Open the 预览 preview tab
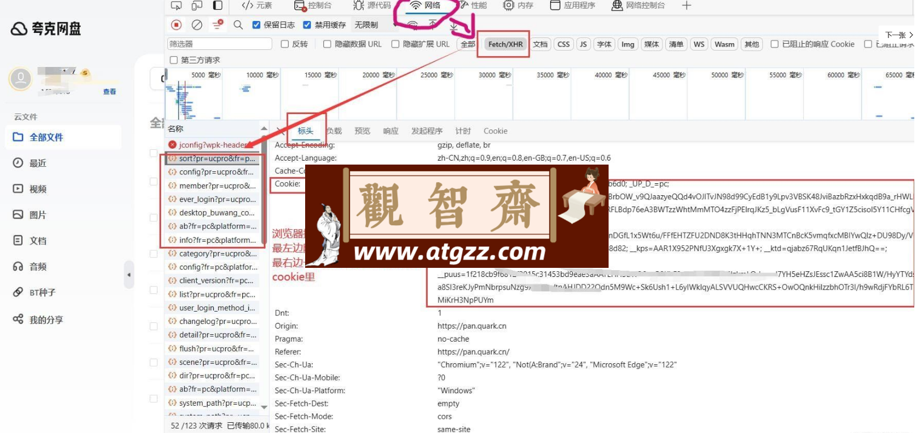Image resolution: width=916 pixels, height=433 pixels. tap(362, 131)
